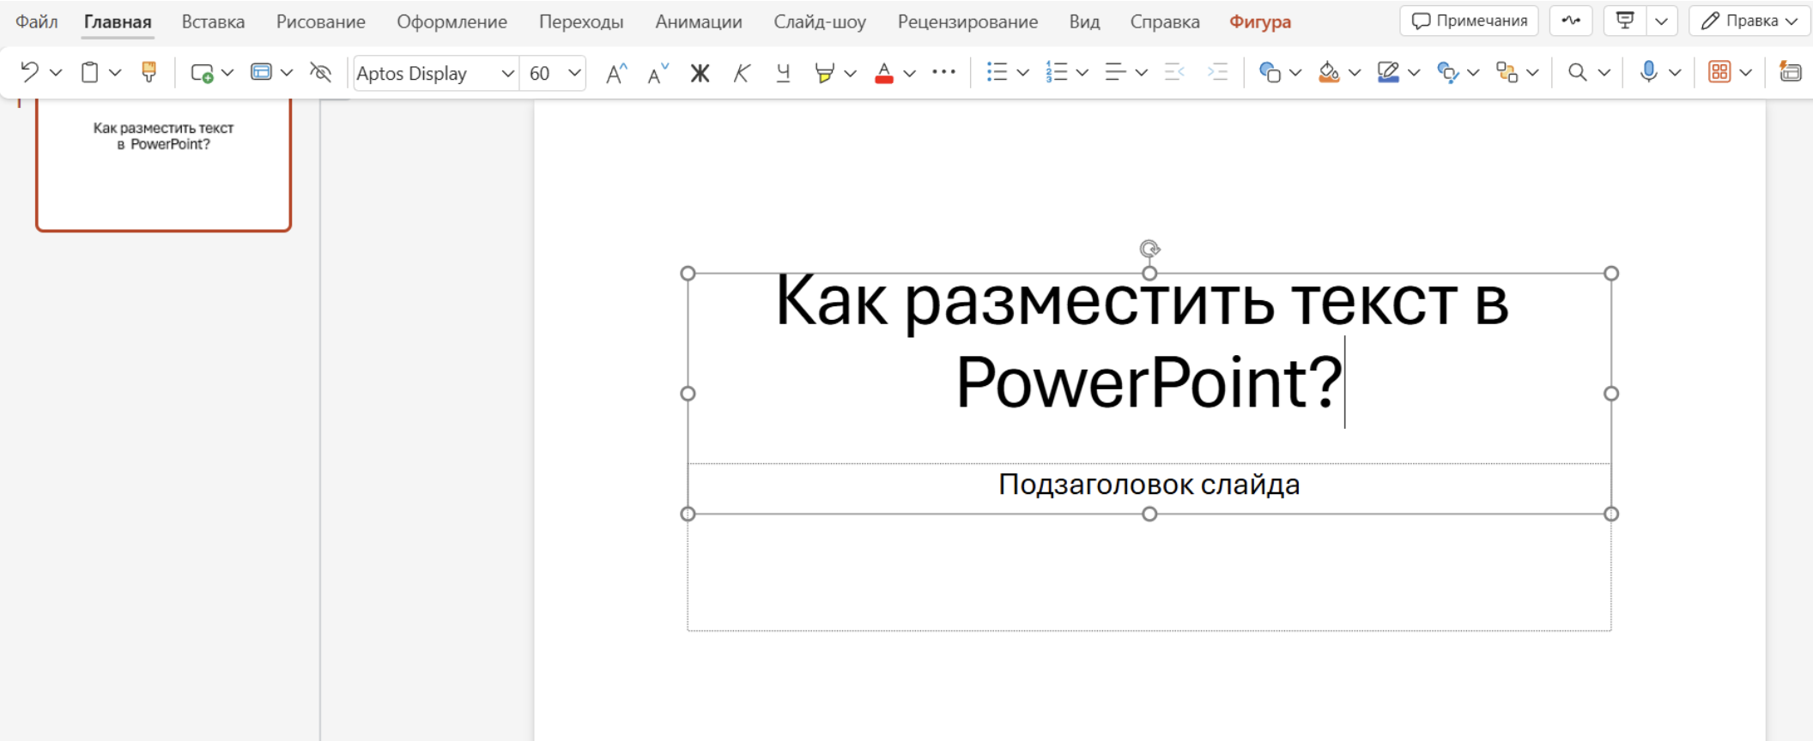Expand the Shape Fill dropdown arrow
The width and height of the screenshot is (1813, 741).
(1355, 73)
